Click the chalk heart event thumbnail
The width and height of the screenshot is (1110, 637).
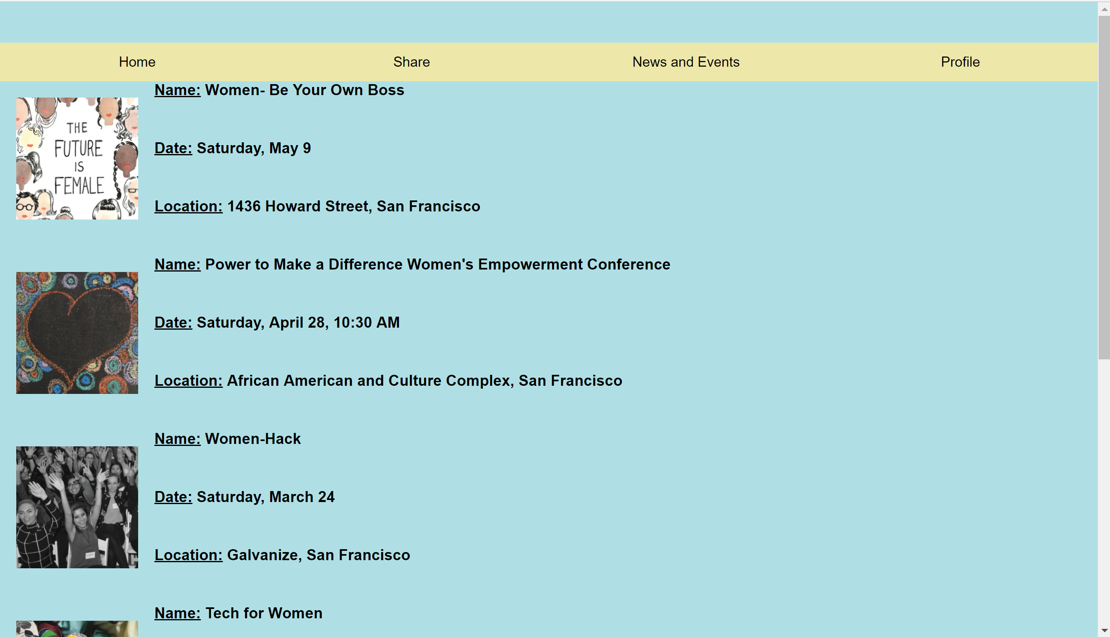point(77,333)
